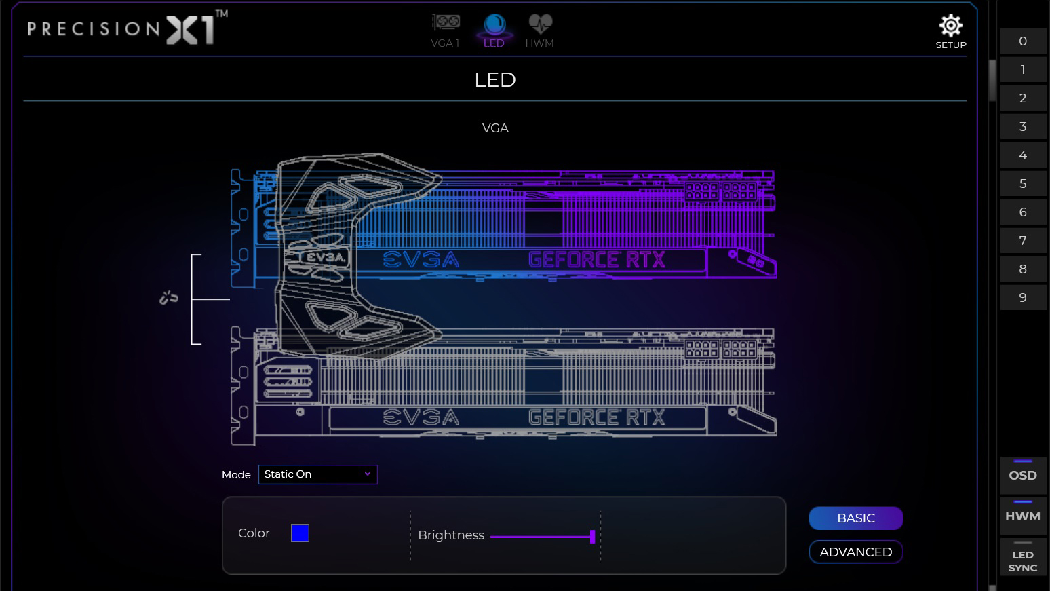
Task: Click the vertical scrollbar thumb
Action: [x=992, y=80]
